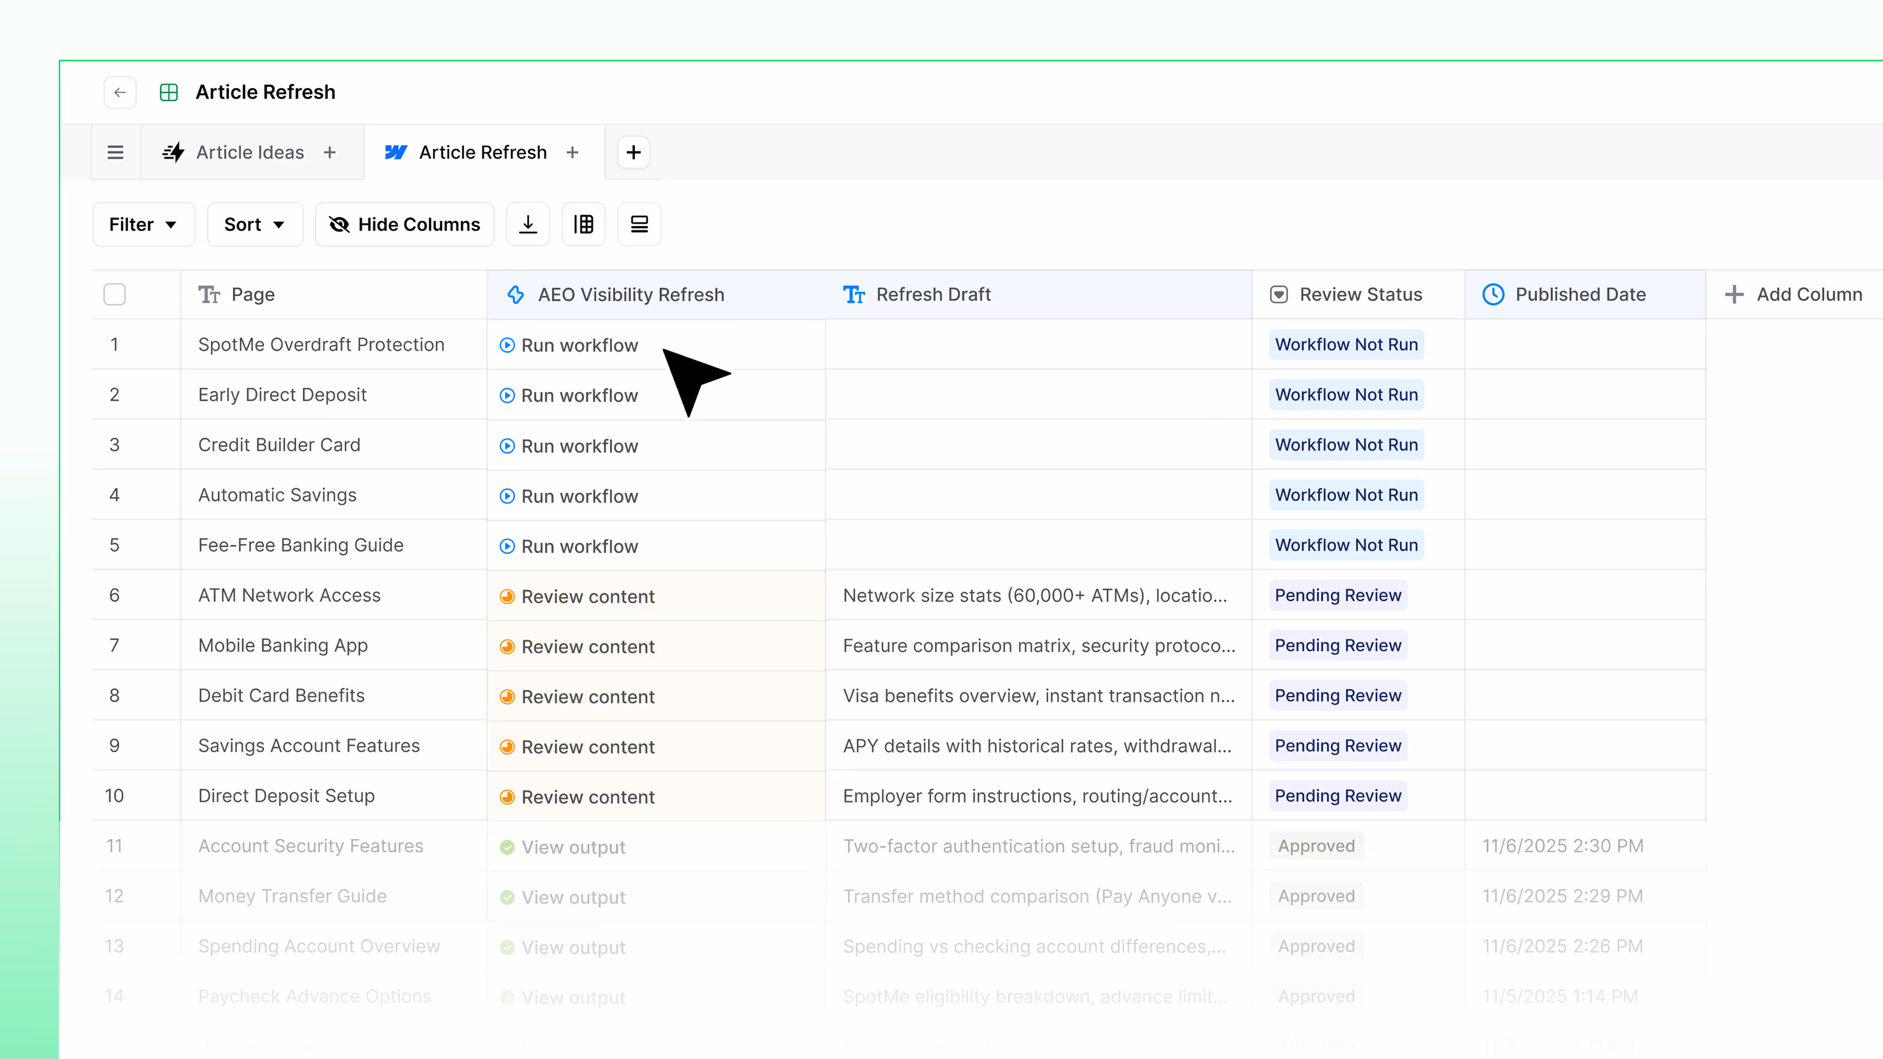Expand the Sort dropdown

click(x=254, y=224)
